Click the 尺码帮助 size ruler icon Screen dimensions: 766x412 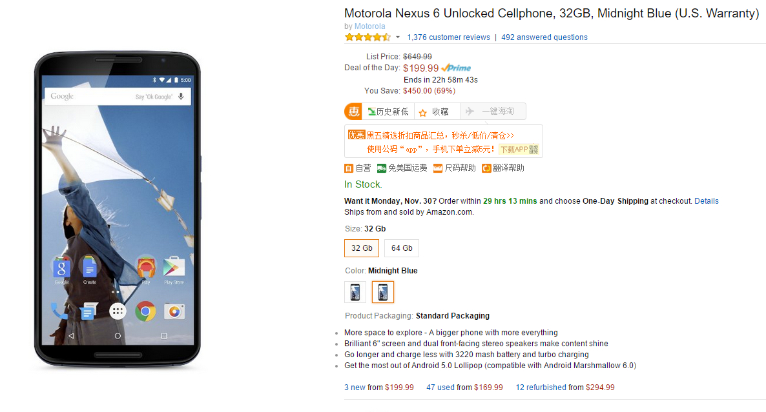pyautogui.click(x=438, y=168)
